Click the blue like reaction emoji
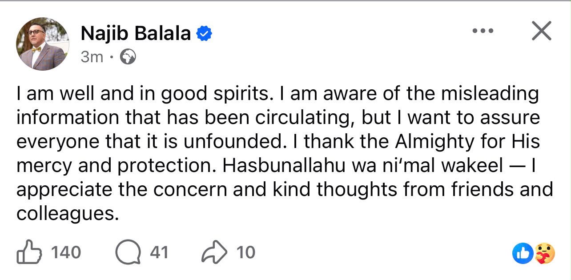The height and width of the screenshot is (280, 571). click(522, 254)
